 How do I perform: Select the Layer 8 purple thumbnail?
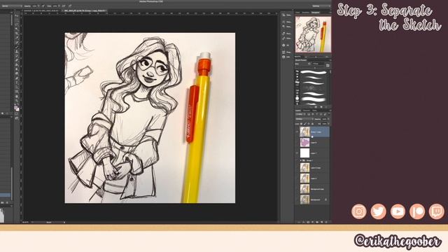point(304,142)
